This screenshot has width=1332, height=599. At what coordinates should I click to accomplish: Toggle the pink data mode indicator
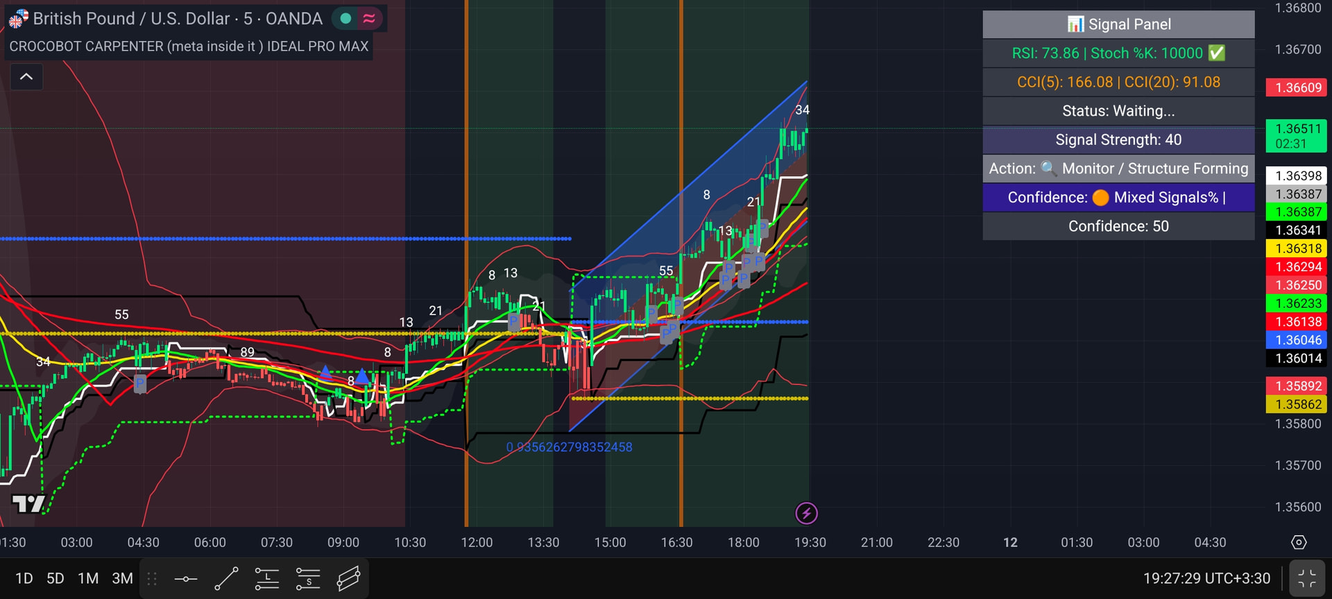(x=370, y=19)
